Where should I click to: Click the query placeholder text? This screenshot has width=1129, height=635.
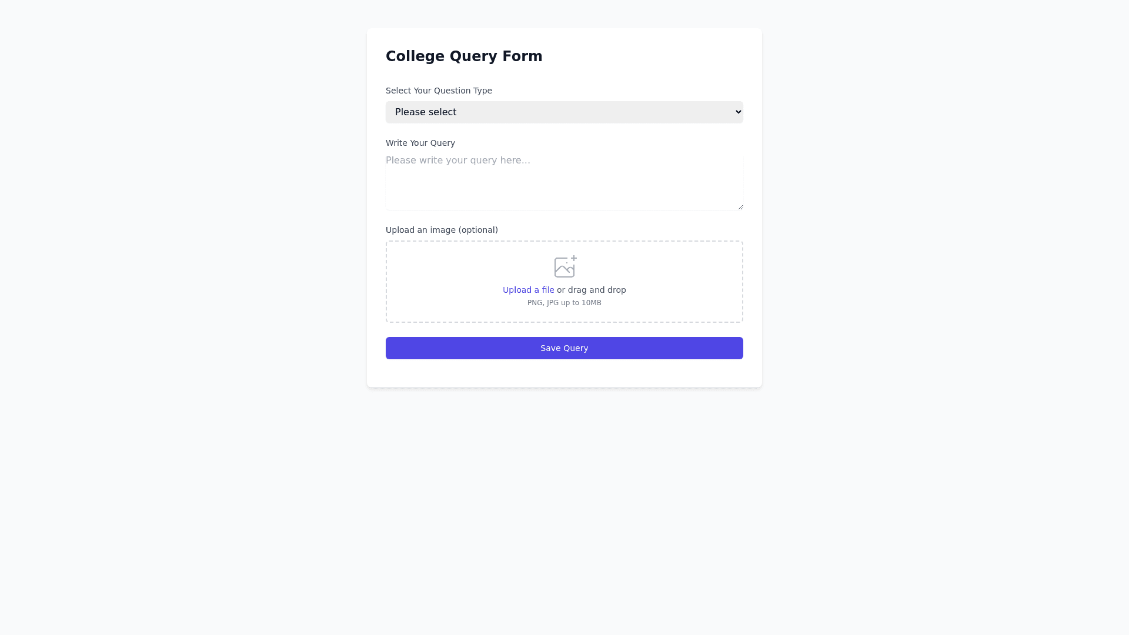click(458, 161)
